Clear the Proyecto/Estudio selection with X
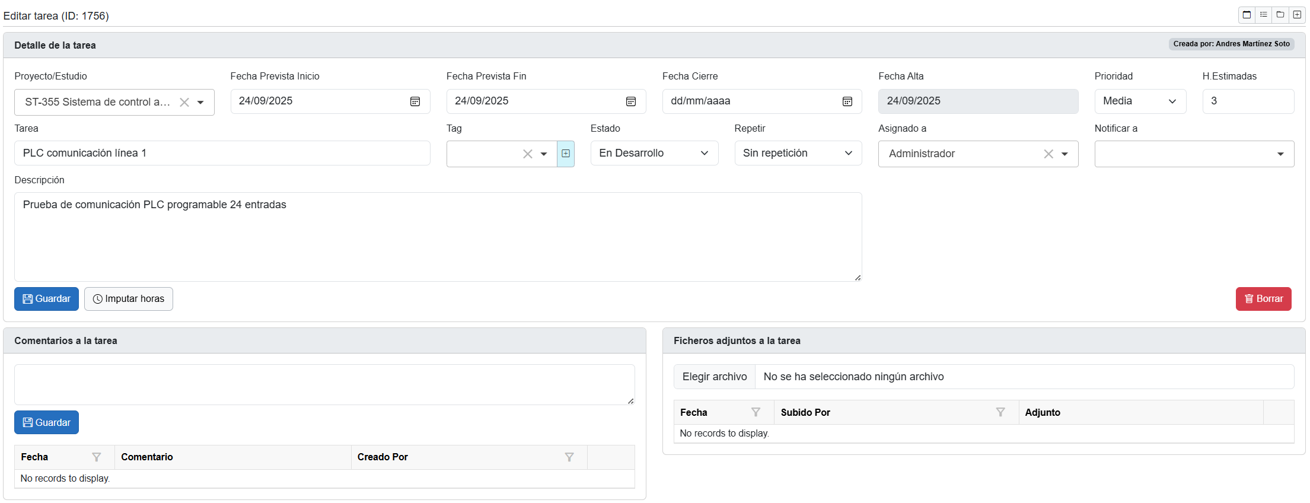The height and width of the screenshot is (503, 1310). tap(184, 103)
